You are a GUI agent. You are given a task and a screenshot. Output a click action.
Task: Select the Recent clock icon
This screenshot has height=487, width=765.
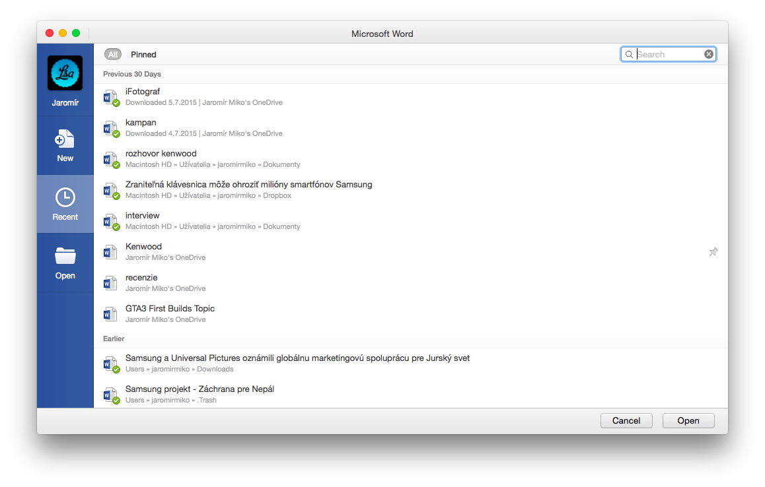pos(65,197)
